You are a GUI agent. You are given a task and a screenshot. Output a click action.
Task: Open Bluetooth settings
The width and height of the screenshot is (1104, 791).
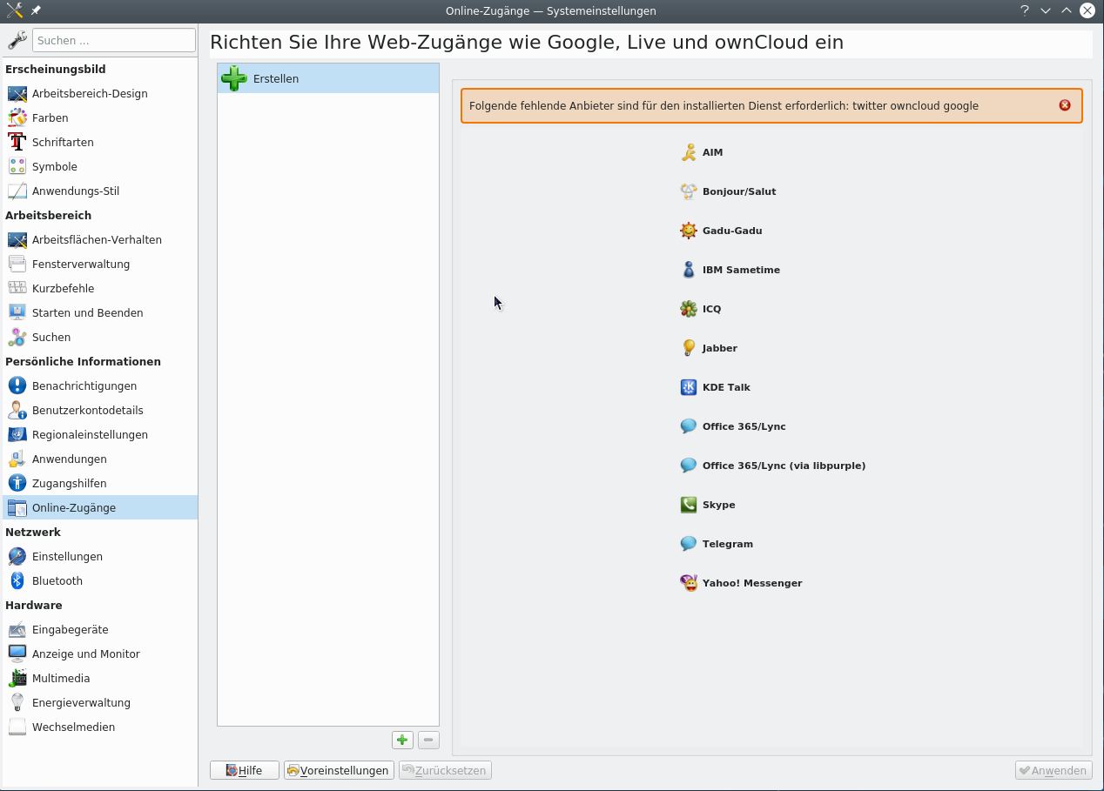click(x=100, y=580)
